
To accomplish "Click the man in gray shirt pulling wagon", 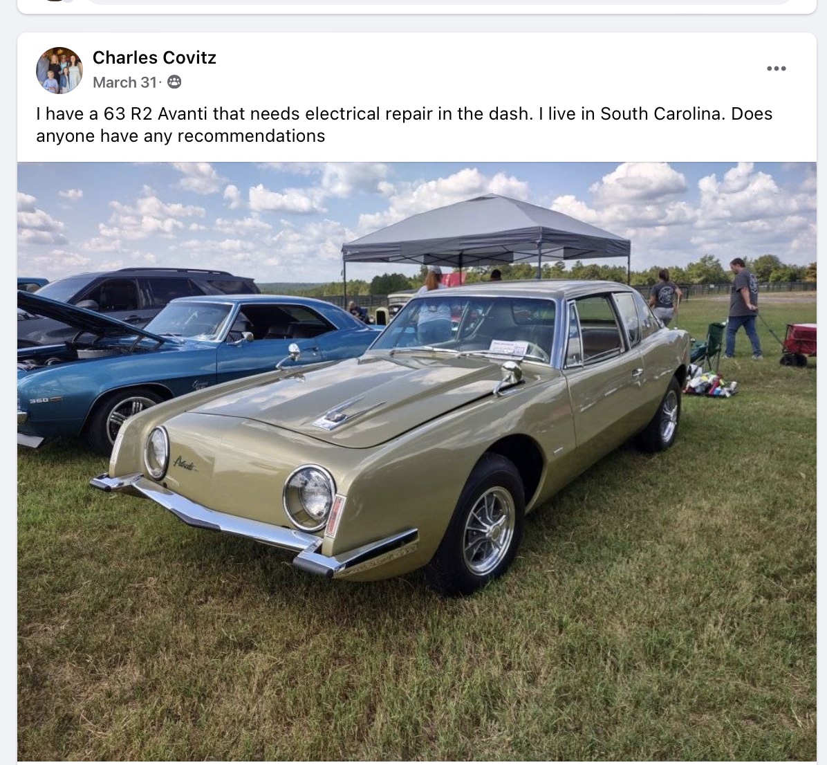I will point(743,308).
